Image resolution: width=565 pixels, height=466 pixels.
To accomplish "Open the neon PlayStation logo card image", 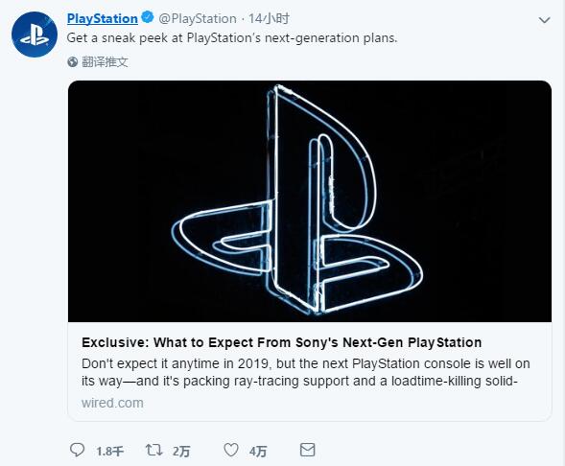I will (x=310, y=201).
